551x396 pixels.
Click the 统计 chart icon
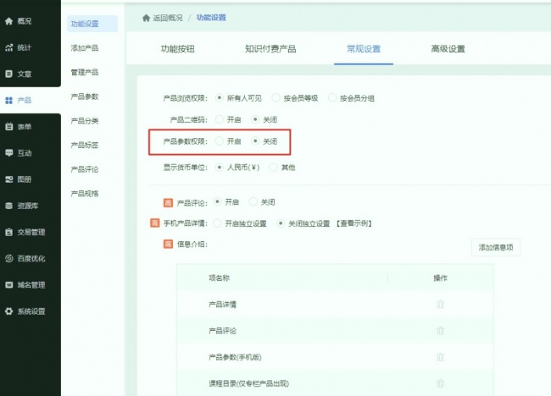[x=8, y=47]
